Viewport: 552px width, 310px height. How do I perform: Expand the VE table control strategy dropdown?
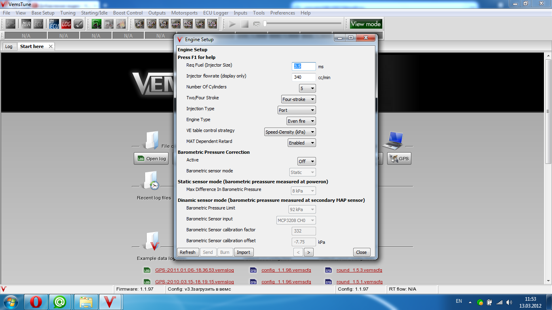(289, 132)
